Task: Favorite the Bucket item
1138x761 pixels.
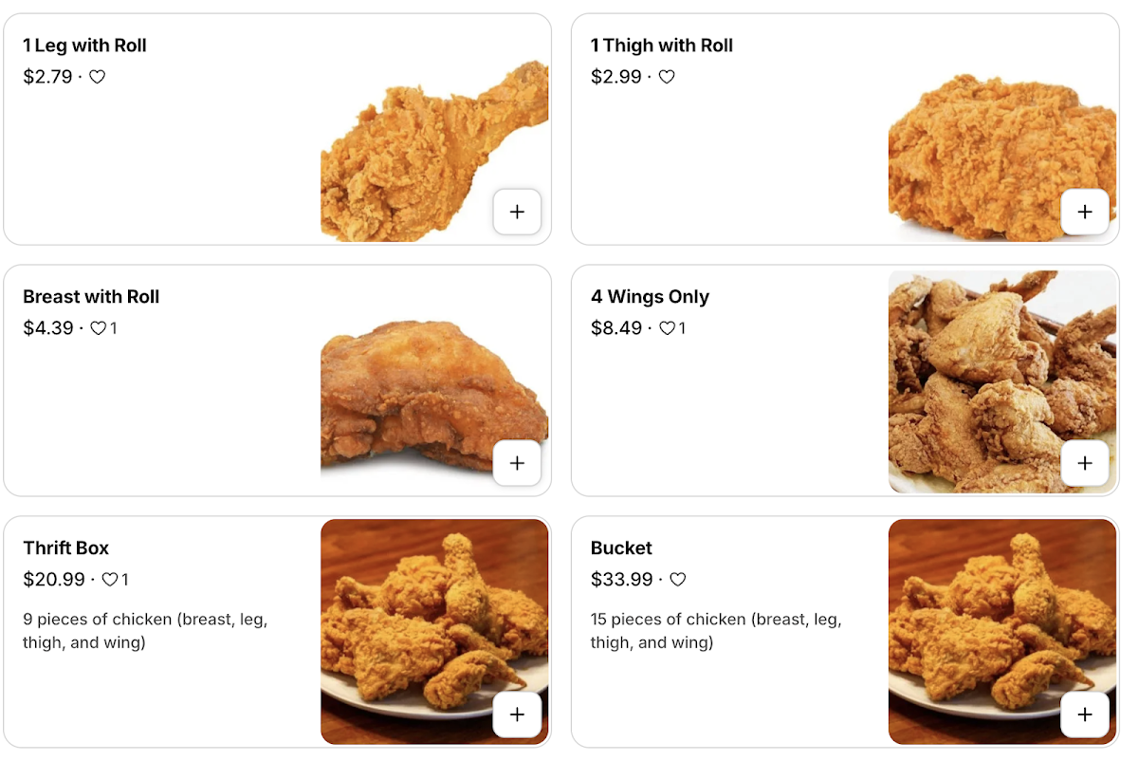Action: pos(678,580)
